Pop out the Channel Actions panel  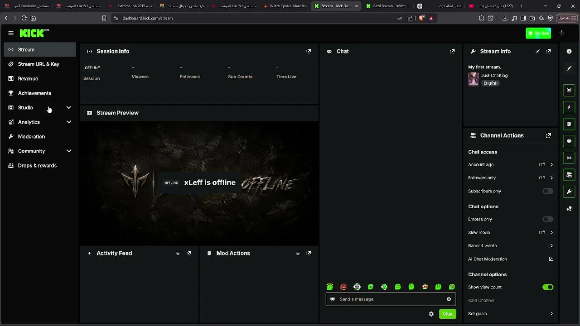[549, 135]
